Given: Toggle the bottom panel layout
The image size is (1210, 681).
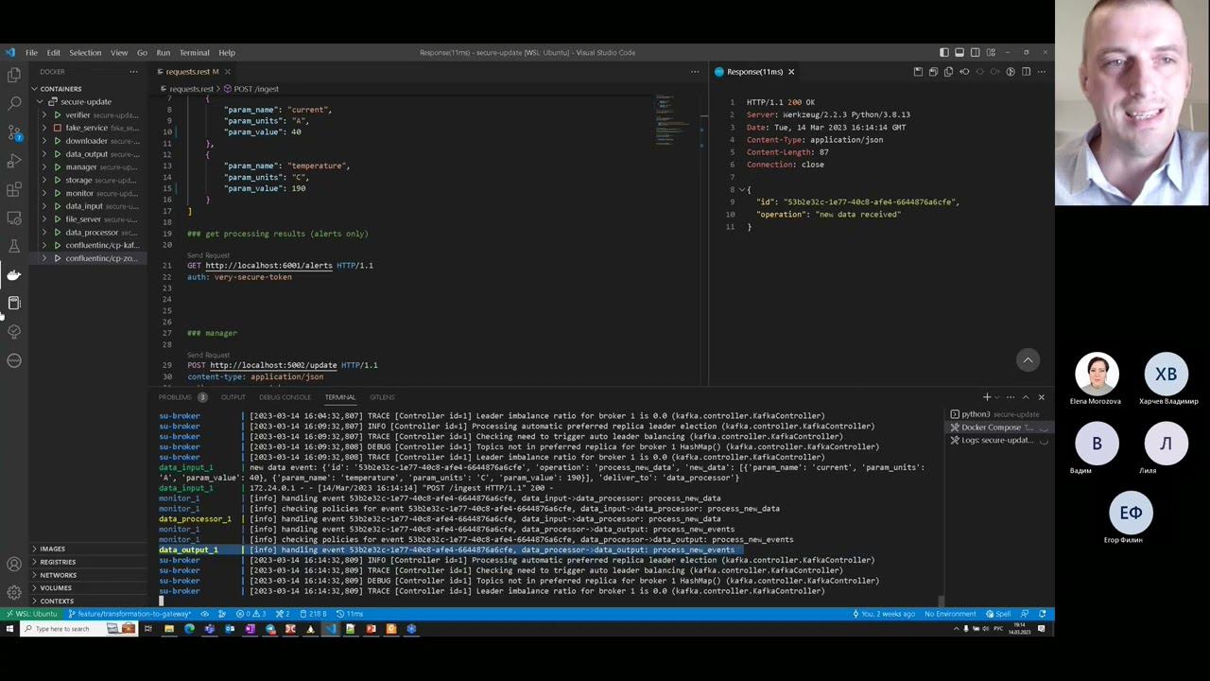Looking at the screenshot, I should (x=959, y=53).
